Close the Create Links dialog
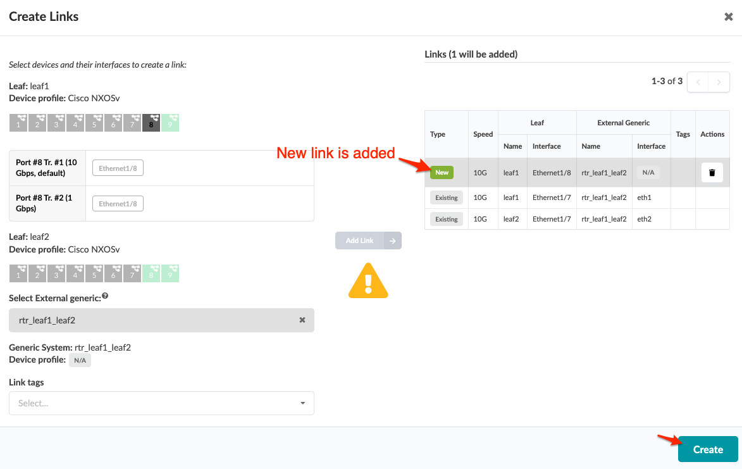This screenshot has height=469, width=742. tap(728, 16)
